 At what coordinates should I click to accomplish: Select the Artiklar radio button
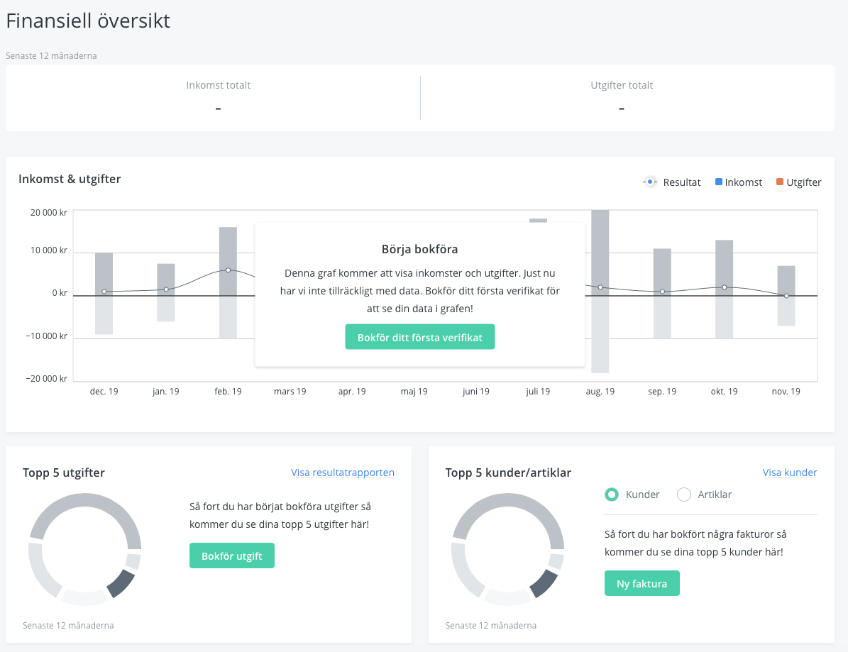tap(684, 494)
